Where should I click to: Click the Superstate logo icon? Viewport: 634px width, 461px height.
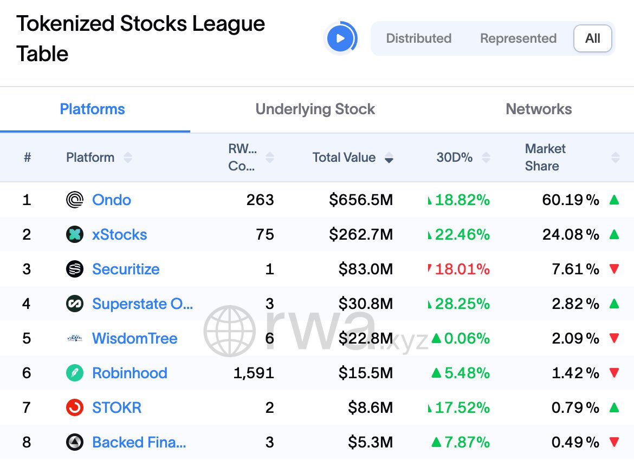[x=75, y=304]
